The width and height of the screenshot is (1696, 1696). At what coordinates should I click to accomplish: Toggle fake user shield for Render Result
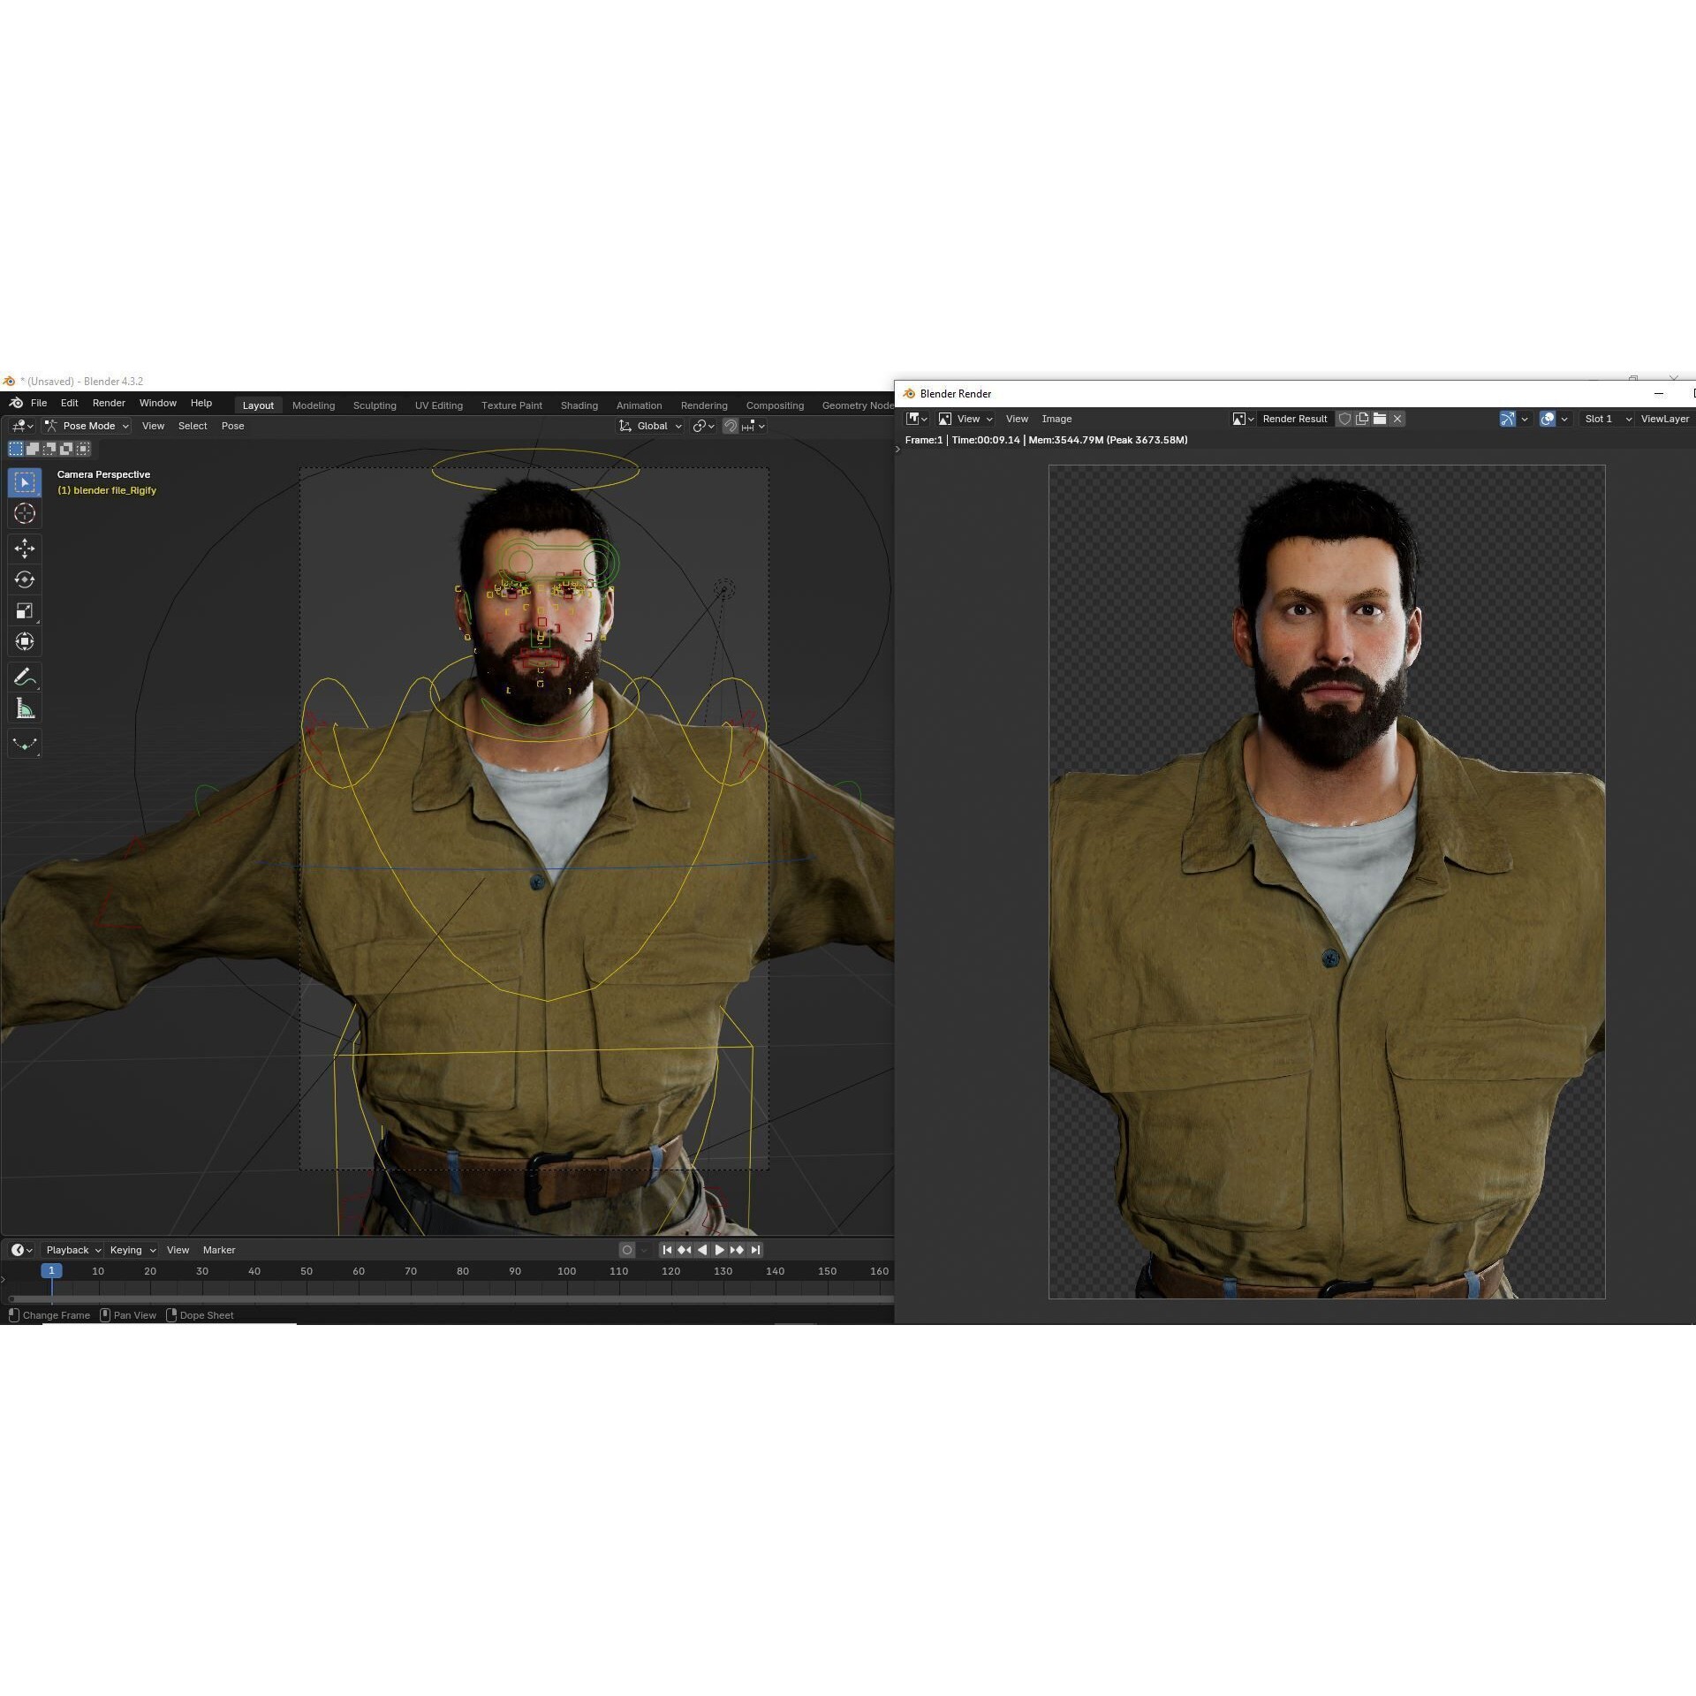[1344, 419]
